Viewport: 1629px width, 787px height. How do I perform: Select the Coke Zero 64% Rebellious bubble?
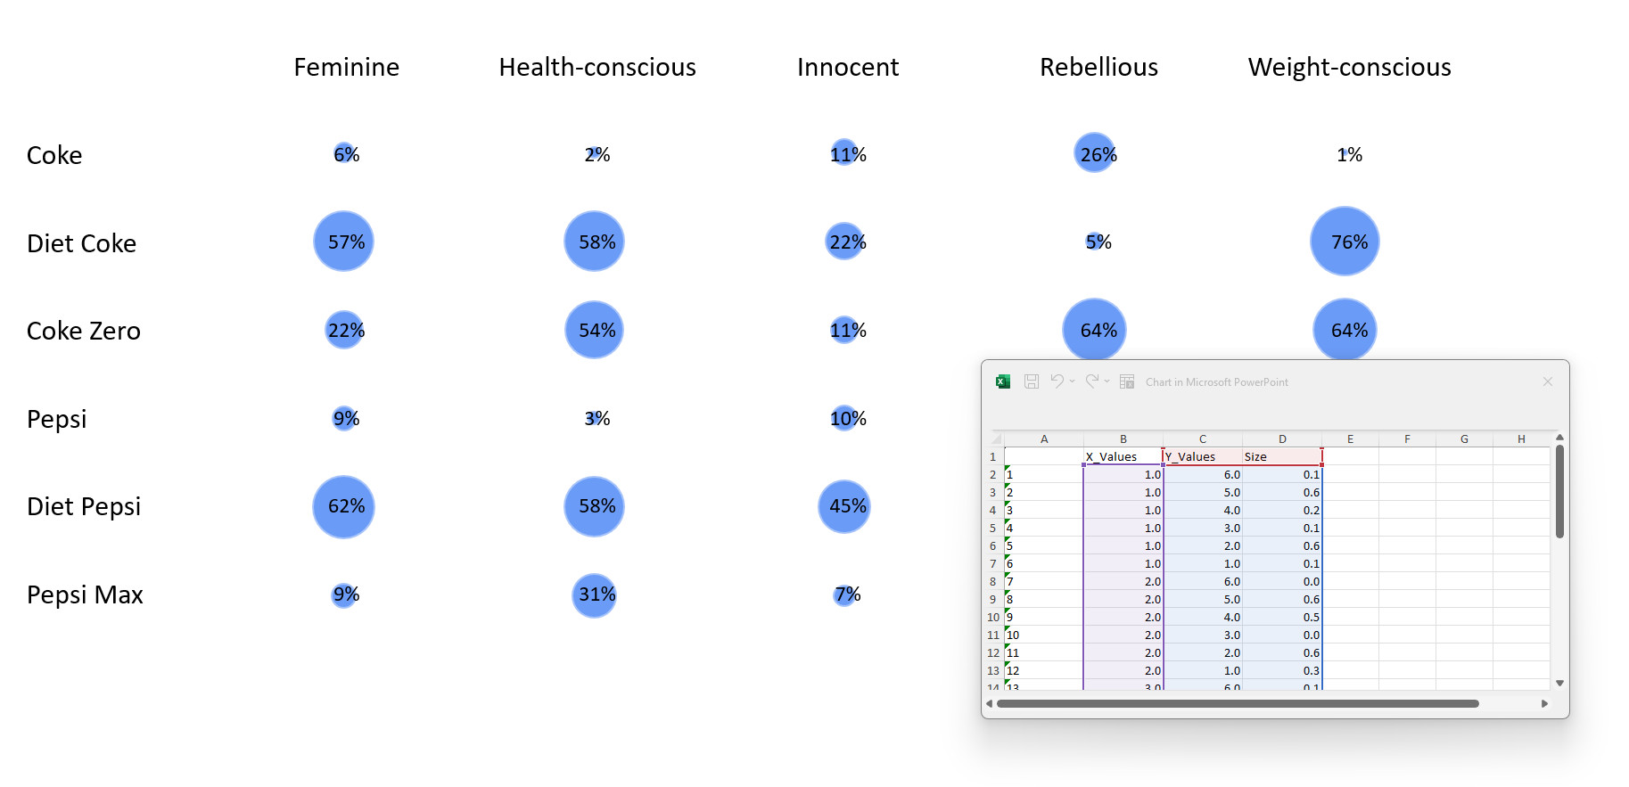[x=1094, y=329]
